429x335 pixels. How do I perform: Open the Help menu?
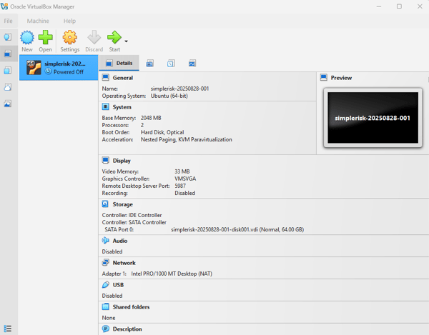69,21
